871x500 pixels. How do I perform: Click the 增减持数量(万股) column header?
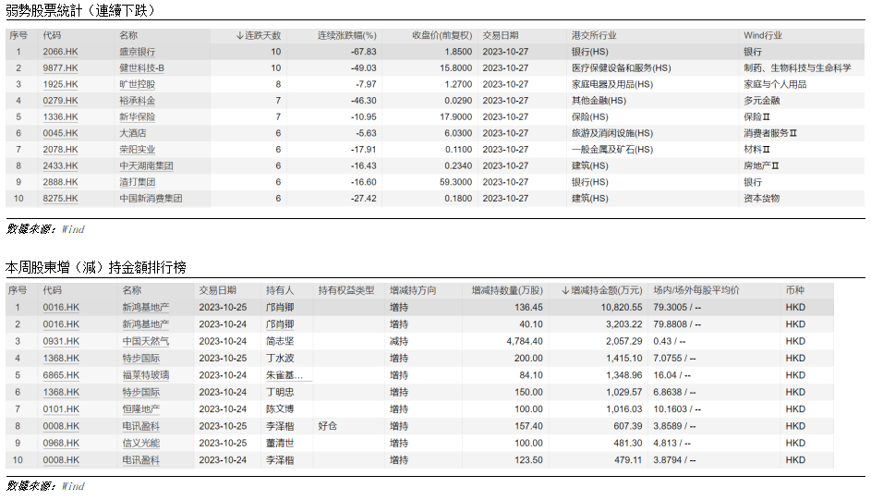506,290
